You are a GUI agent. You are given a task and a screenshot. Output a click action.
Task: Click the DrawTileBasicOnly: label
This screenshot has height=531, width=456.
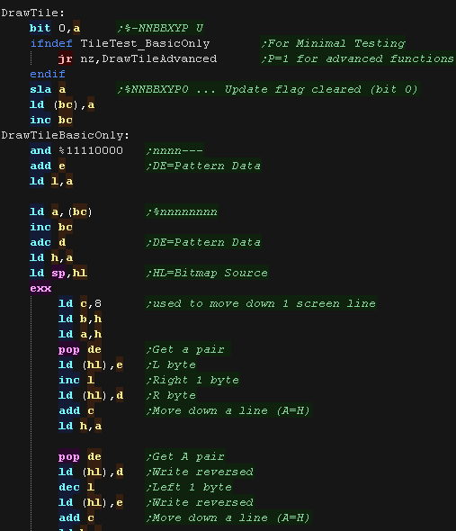pos(66,135)
